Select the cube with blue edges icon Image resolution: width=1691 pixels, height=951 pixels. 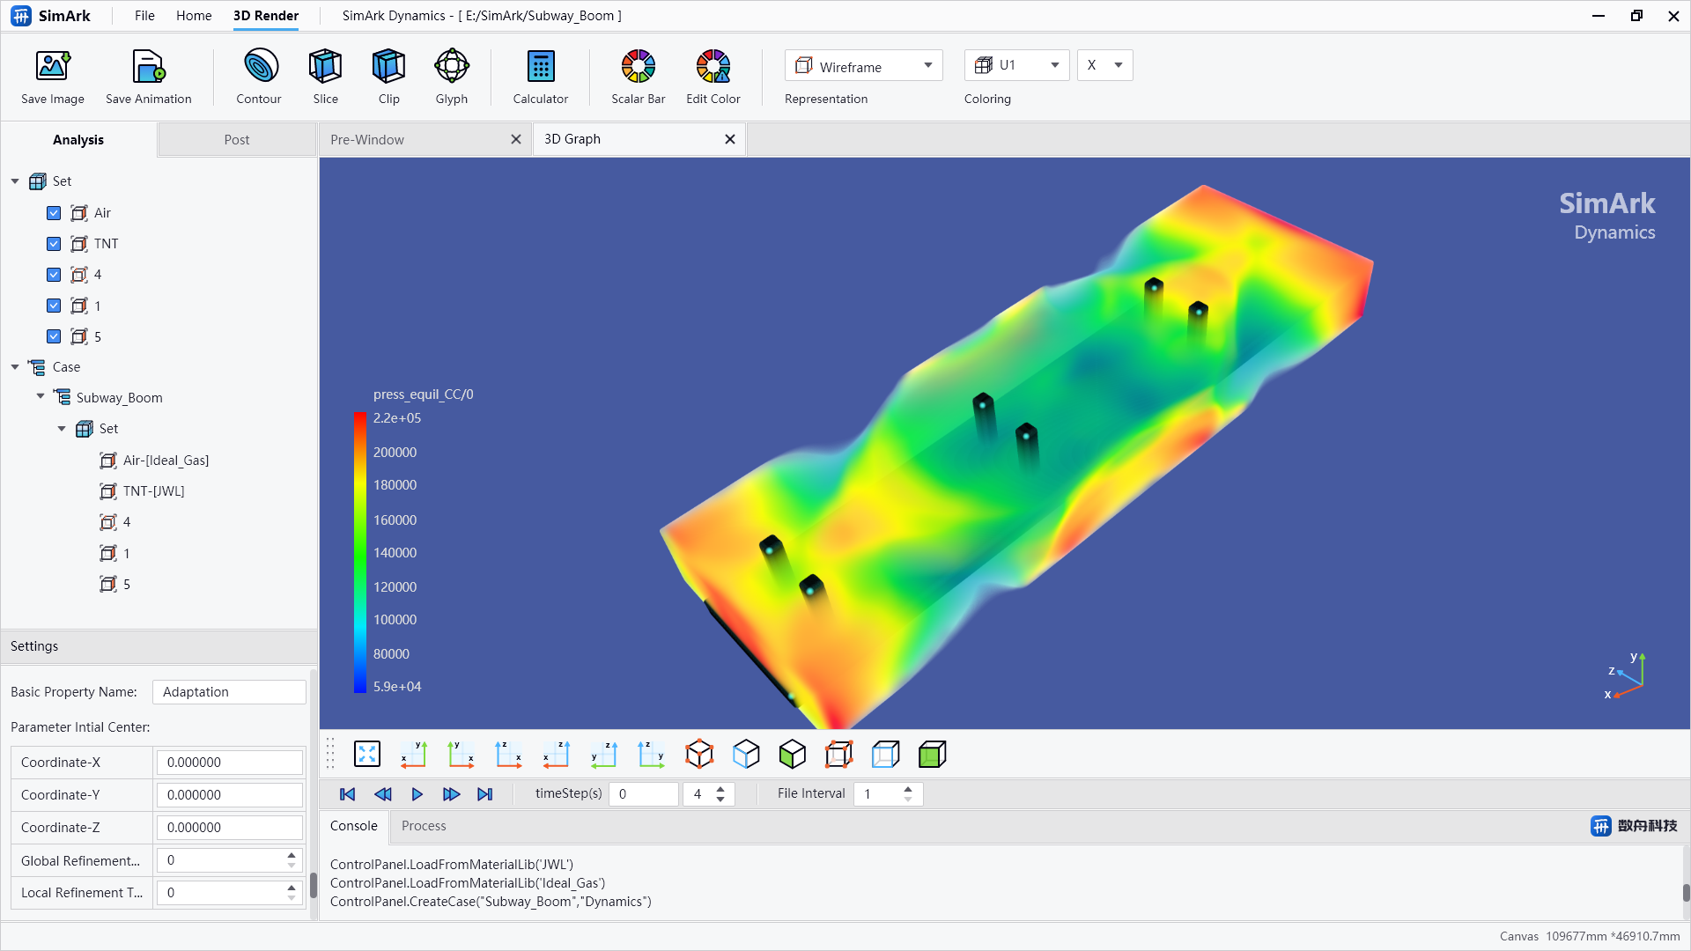point(746,755)
